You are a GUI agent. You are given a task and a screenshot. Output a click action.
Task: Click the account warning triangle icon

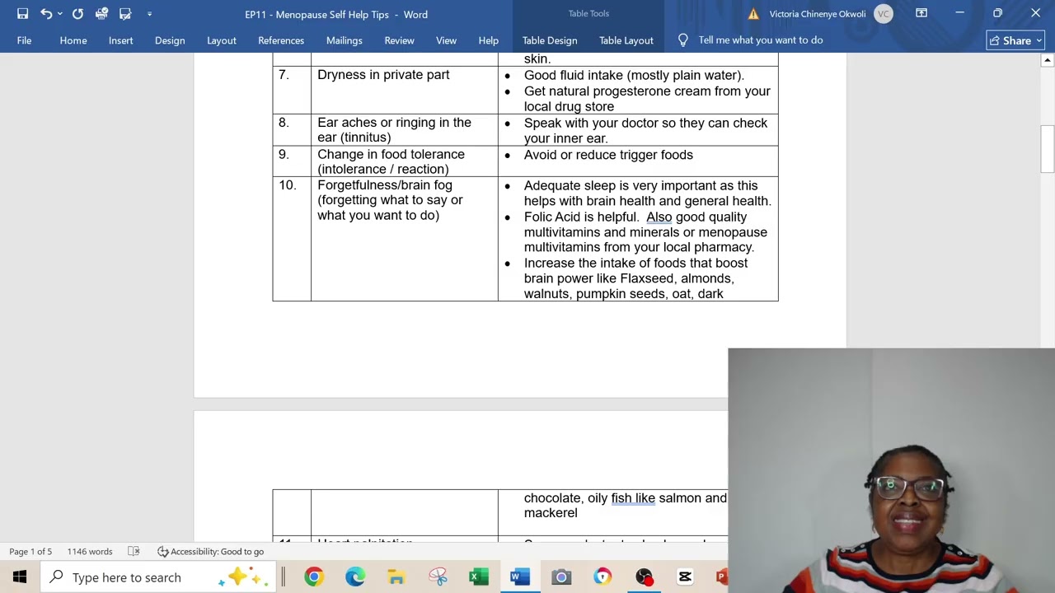click(x=753, y=14)
